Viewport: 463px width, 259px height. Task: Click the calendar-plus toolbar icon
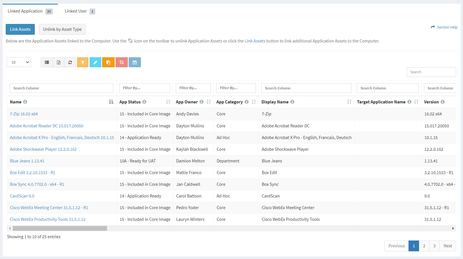pyautogui.click(x=135, y=62)
